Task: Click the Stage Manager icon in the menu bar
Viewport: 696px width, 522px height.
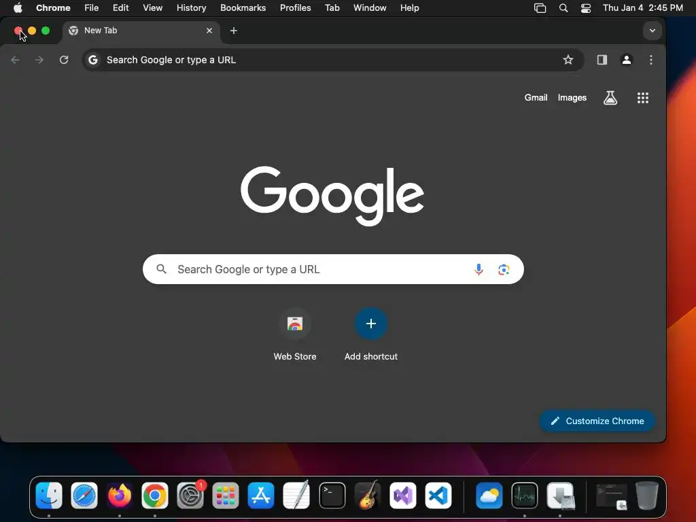Action: coord(540,8)
